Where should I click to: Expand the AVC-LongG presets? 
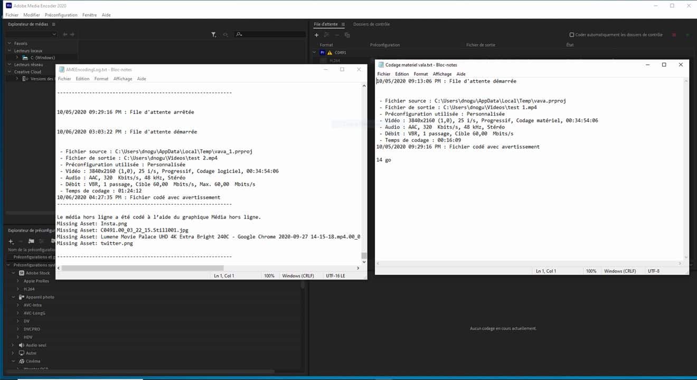click(18, 313)
